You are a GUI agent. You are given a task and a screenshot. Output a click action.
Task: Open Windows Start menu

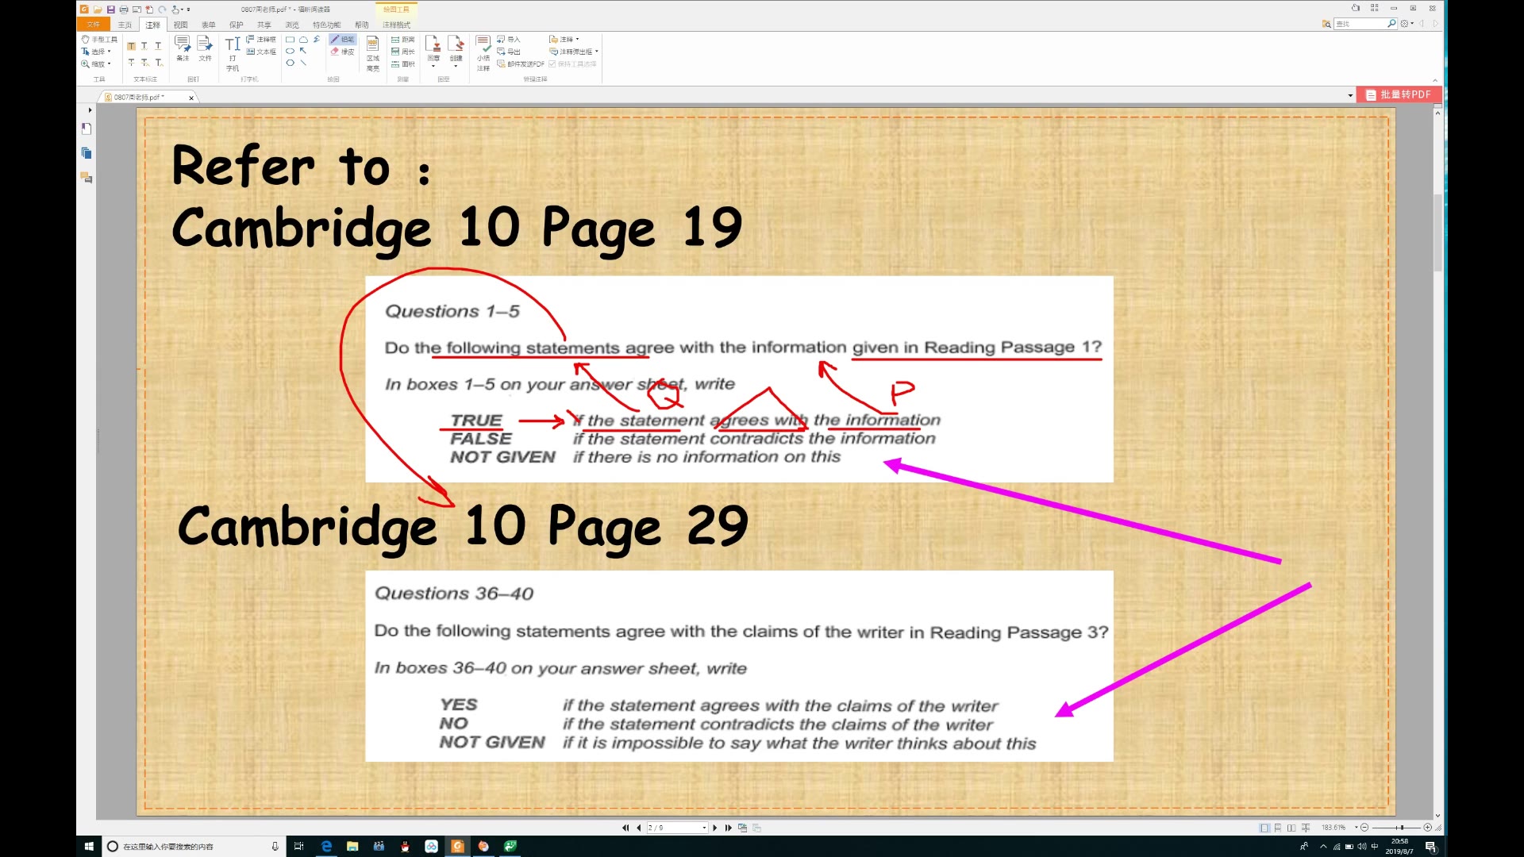click(89, 846)
